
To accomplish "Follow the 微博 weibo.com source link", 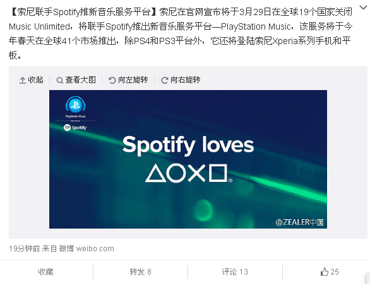I will pyautogui.click(x=87, y=249).
